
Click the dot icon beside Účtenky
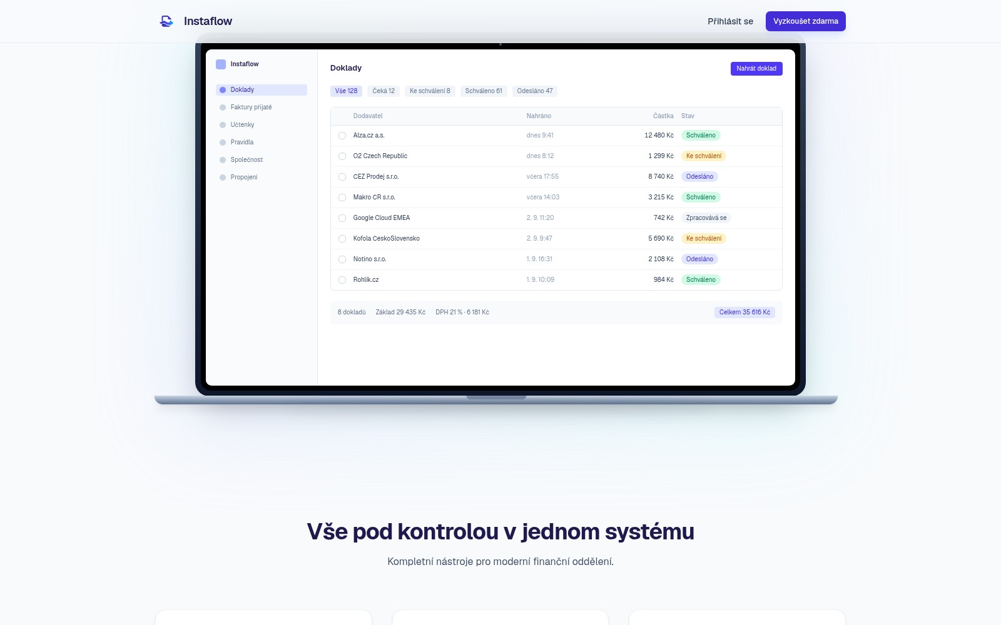click(x=223, y=125)
